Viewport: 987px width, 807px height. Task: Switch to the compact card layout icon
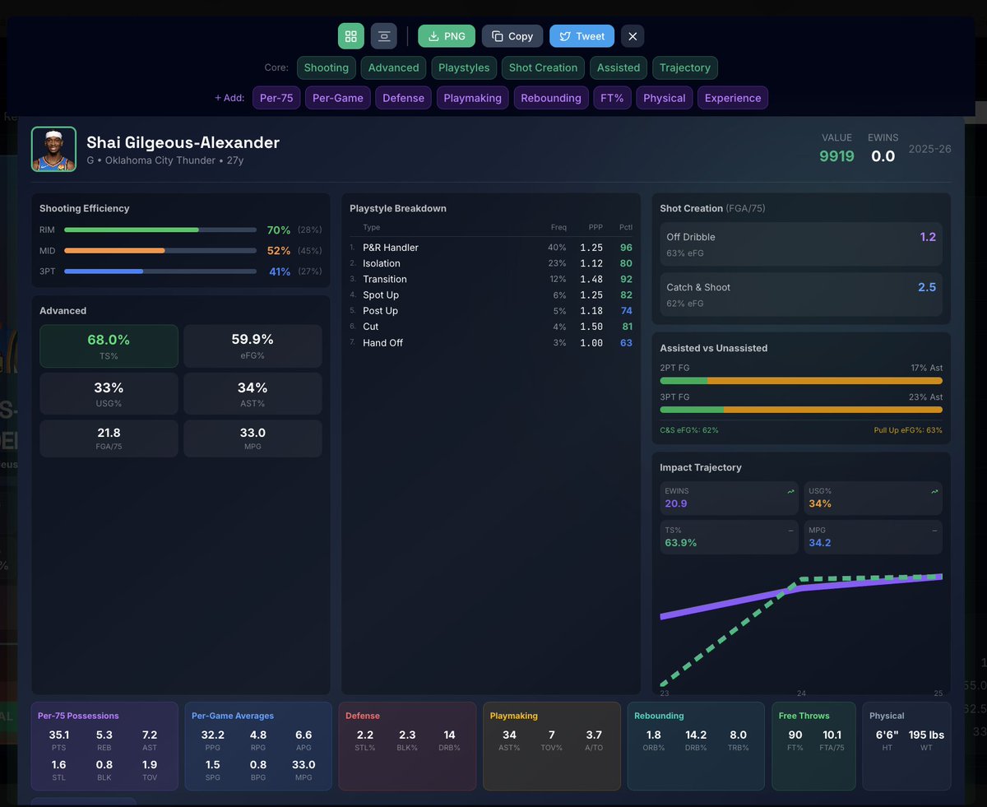(383, 36)
